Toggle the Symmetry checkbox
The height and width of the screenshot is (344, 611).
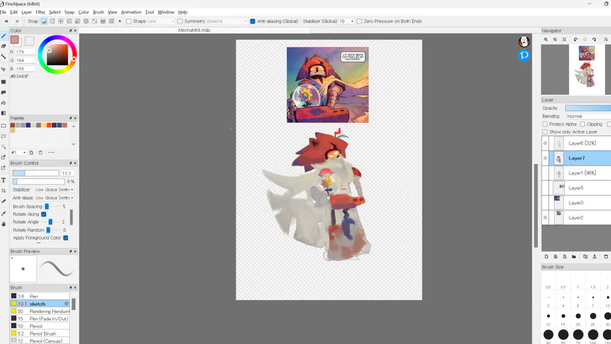point(180,22)
